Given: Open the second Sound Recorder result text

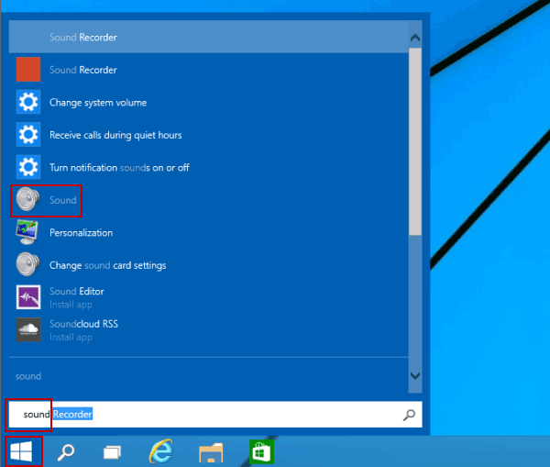Looking at the screenshot, I should tap(83, 70).
